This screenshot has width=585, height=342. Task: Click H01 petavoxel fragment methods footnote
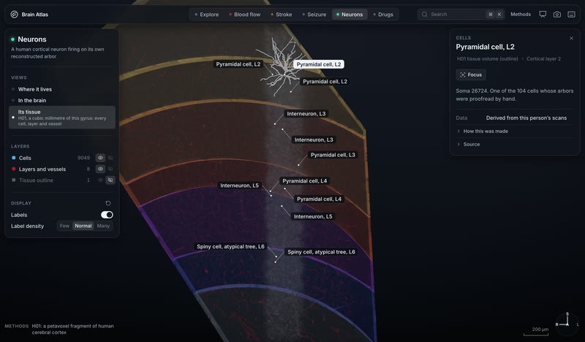click(72, 329)
